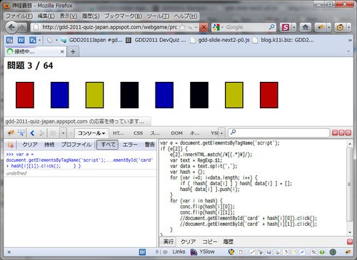Minimize the Firebug panel
Screen dimensions: 357x260
(x=335, y=132)
